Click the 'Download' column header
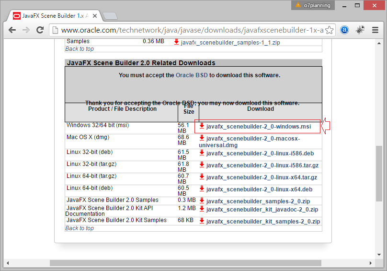 [x=261, y=109]
